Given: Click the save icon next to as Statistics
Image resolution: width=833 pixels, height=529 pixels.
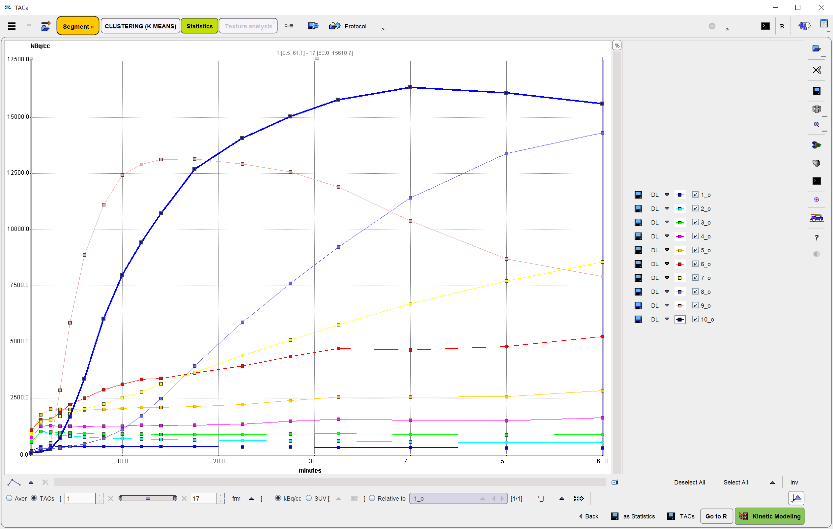Looking at the screenshot, I should pyautogui.click(x=615, y=516).
